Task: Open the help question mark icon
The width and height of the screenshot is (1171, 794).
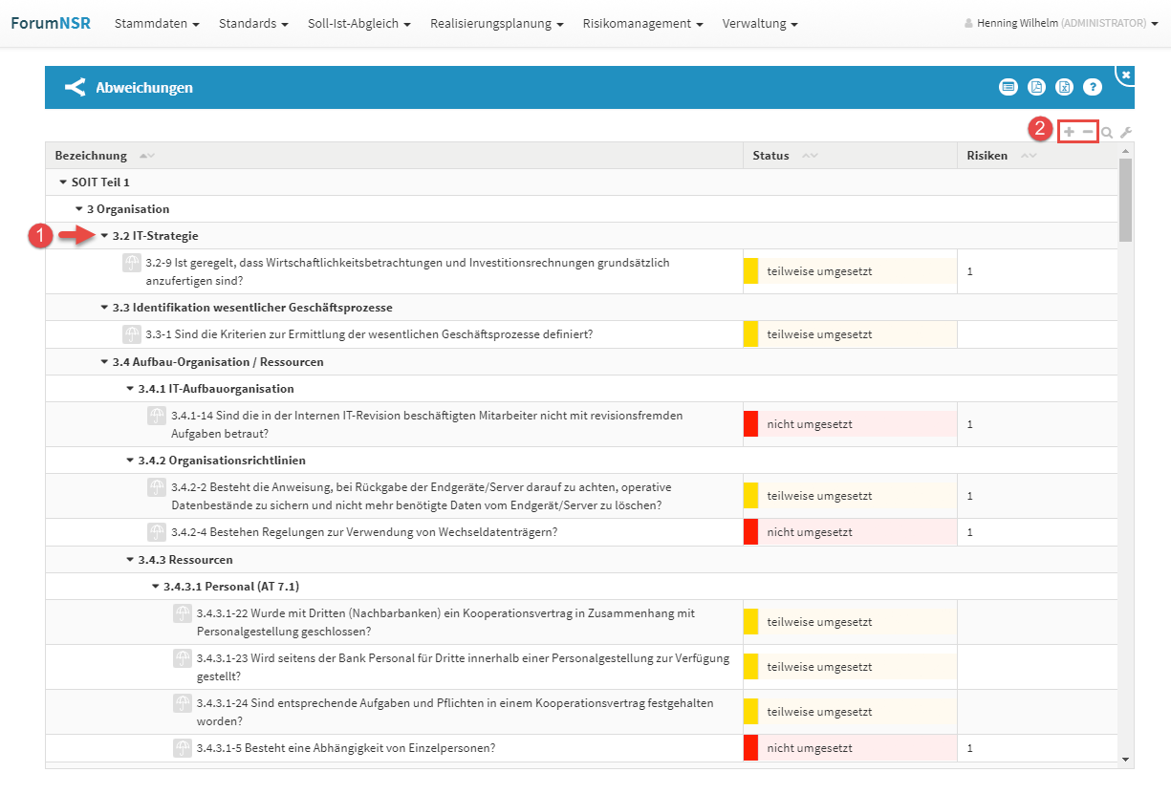Action: pos(1093,87)
